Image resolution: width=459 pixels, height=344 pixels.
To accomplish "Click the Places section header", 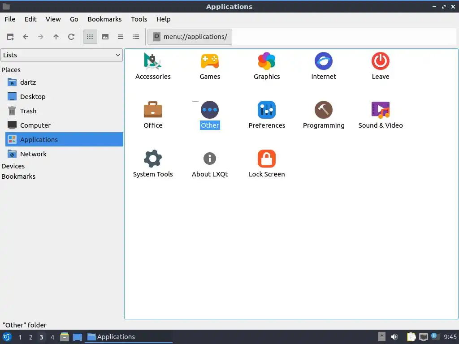I will click(x=11, y=70).
